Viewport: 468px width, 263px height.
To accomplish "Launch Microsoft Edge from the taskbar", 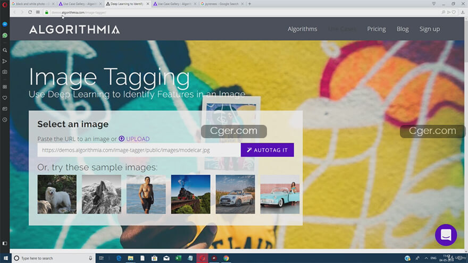I will [x=119, y=258].
